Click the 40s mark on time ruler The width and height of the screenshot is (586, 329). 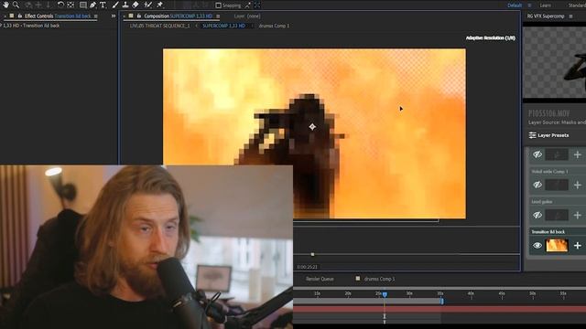(471, 293)
